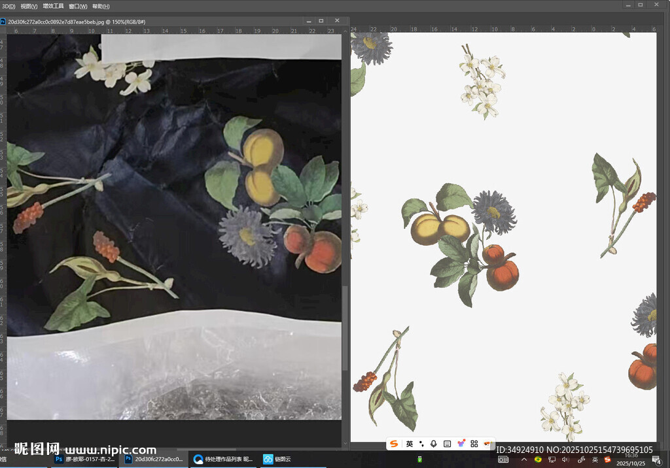Open the 窗口 (Window) menu
Image resolution: width=670 pixels, height=468 pixels.
pyautogui.click(x=78, y=6)
